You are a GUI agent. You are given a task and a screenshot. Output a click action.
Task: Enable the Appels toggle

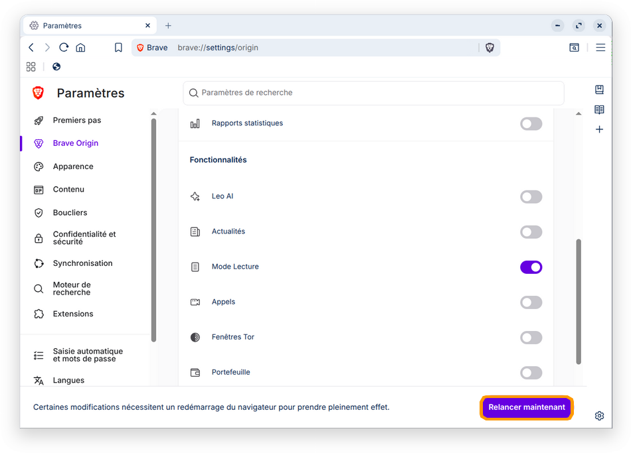pos(531,302)
